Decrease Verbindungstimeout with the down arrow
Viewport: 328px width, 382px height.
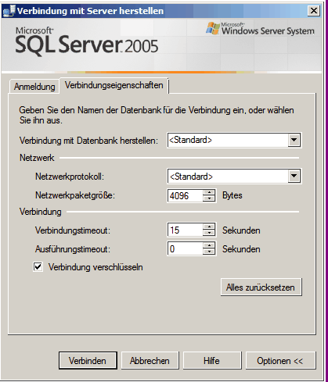[209, 233]
